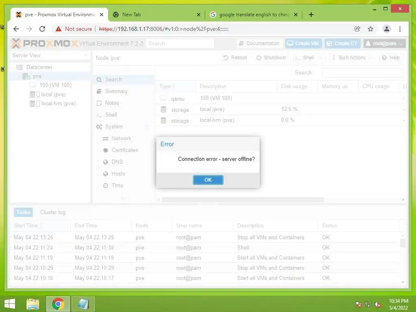Open File Explorer from taskbar

coord(33,304)
